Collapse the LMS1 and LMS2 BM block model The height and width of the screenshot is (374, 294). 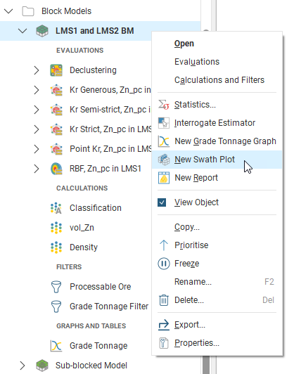tap(23, 31)
